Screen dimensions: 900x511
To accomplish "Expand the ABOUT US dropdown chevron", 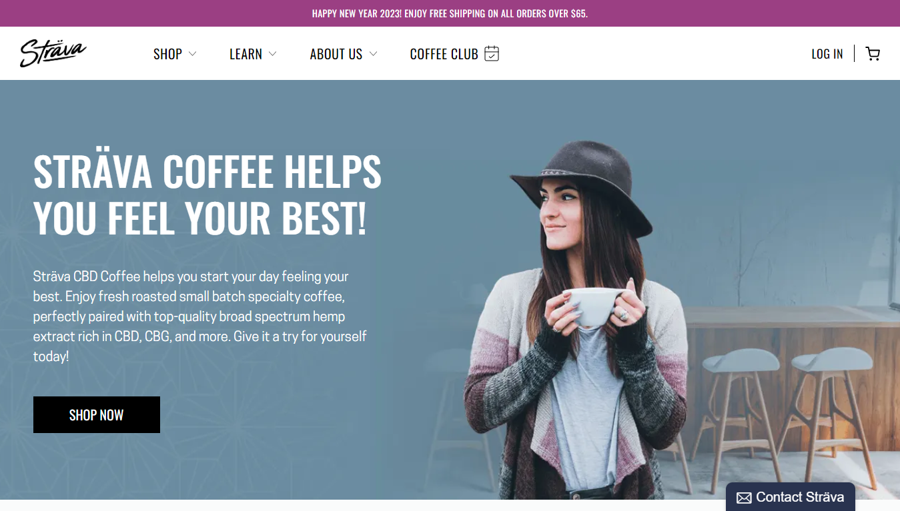I will click(373, 54).
